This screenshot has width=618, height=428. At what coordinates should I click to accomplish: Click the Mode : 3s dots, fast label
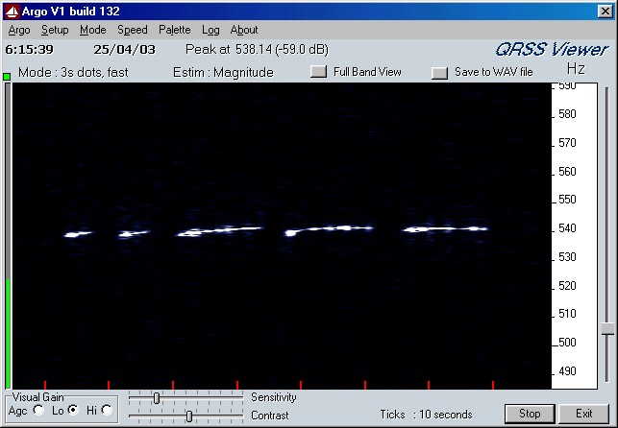click(x=73, y=72)
